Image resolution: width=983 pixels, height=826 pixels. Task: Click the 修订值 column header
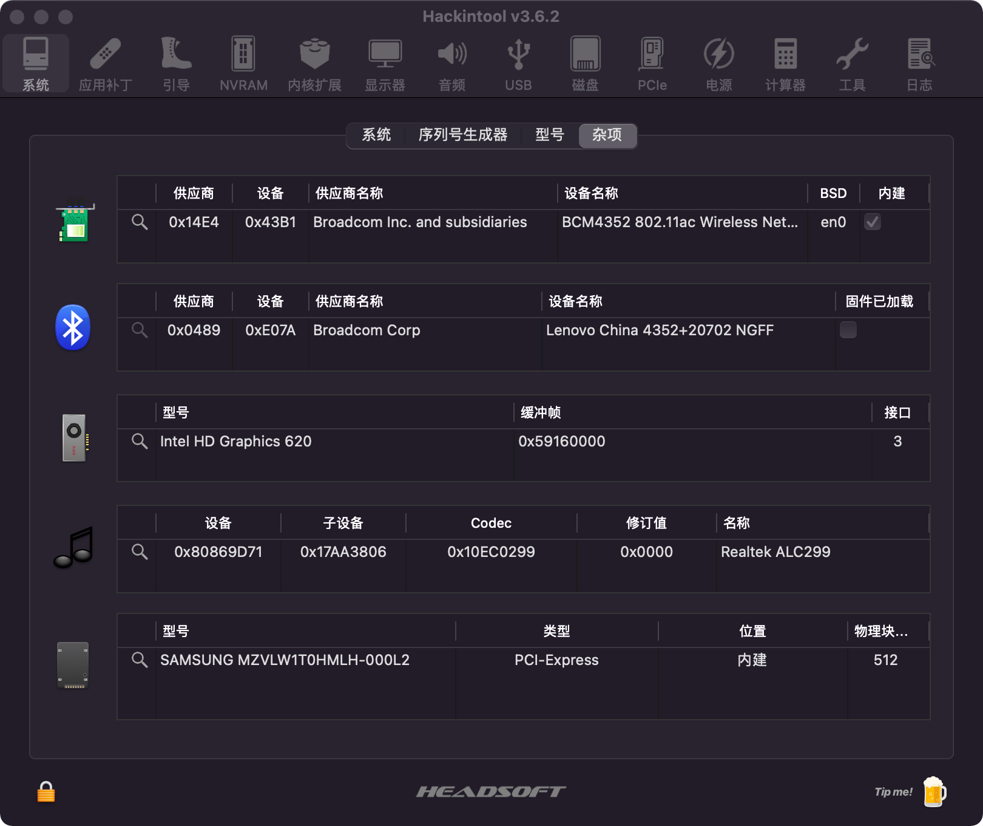(646, 523)
